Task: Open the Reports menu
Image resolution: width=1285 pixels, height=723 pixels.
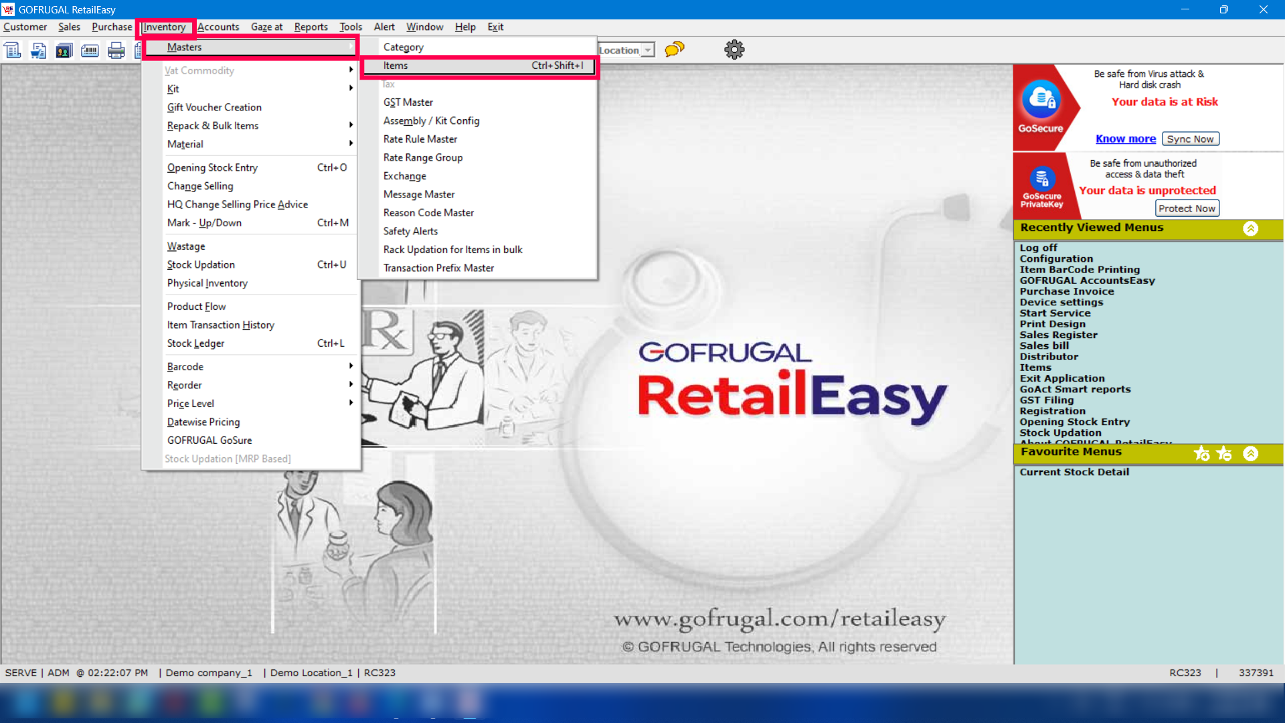Action: point(311,27)
